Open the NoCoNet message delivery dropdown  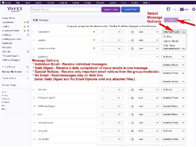coord(173,90)
